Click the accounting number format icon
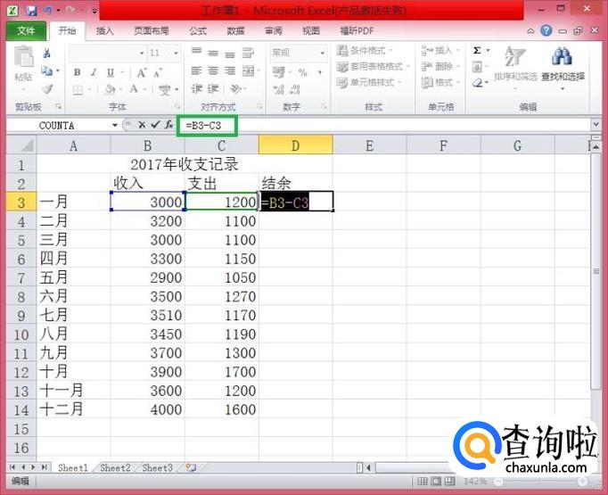Image resolution: width=608 pixels, height=495 pixels. [278, 72]
